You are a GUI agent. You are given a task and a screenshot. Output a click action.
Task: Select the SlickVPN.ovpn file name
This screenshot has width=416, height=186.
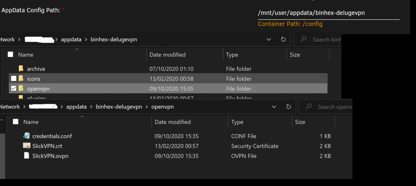tap(50, 156)
